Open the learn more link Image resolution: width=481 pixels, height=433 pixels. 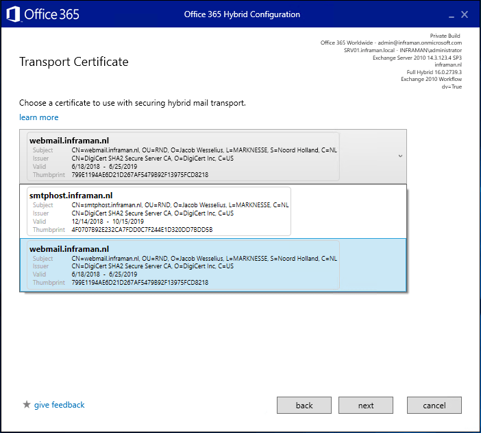(x=39, y=117)
